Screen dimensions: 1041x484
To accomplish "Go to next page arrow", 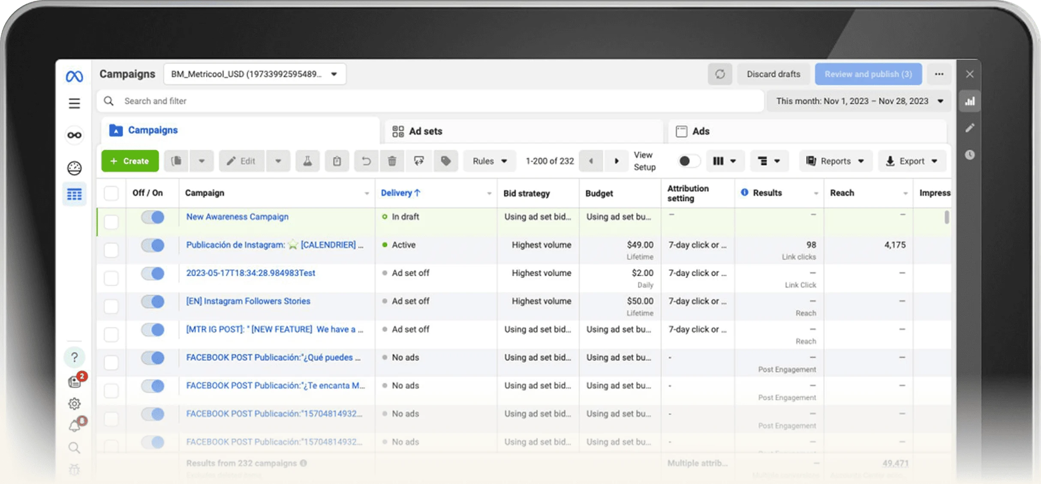I will tap(617, 161).
